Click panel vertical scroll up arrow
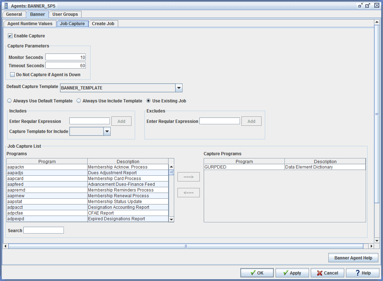Screen dimensions: 383x281 point(377,22)
